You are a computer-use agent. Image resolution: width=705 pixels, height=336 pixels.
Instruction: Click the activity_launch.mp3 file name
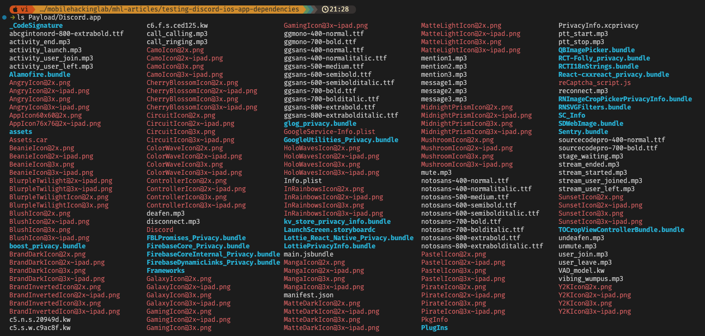click(x=46, y=50)
